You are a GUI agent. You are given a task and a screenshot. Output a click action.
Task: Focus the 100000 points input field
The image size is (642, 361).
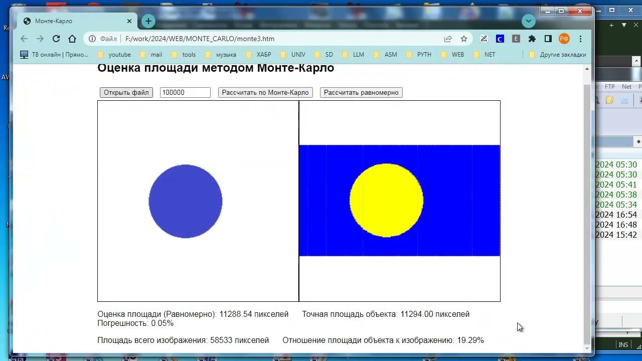tap(185, 92)
